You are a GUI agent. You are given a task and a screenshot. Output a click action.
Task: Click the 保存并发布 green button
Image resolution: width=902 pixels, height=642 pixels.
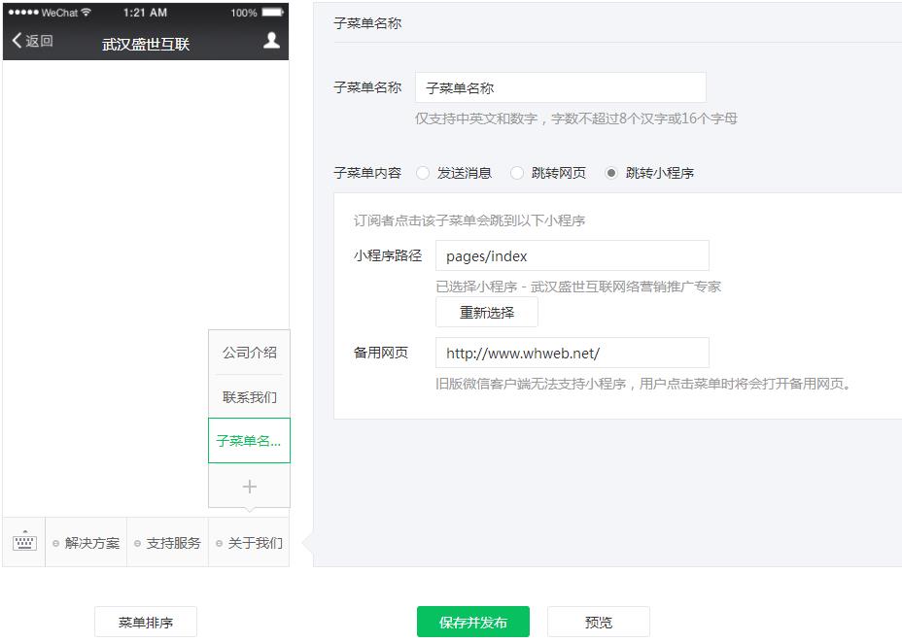pyautogui.click(x=472, y=623)
